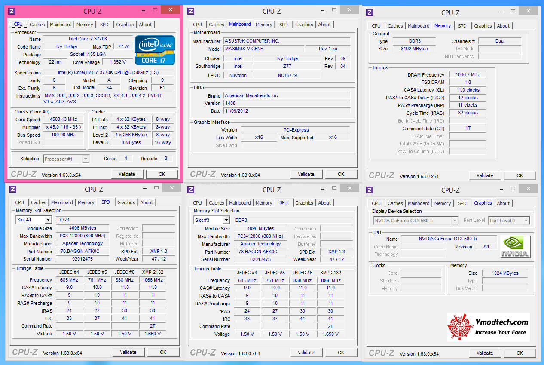This screenshot has width=544, height=365.
Task: Click the CPU-Z title icon of the Memory window
Action: (370, 12)
